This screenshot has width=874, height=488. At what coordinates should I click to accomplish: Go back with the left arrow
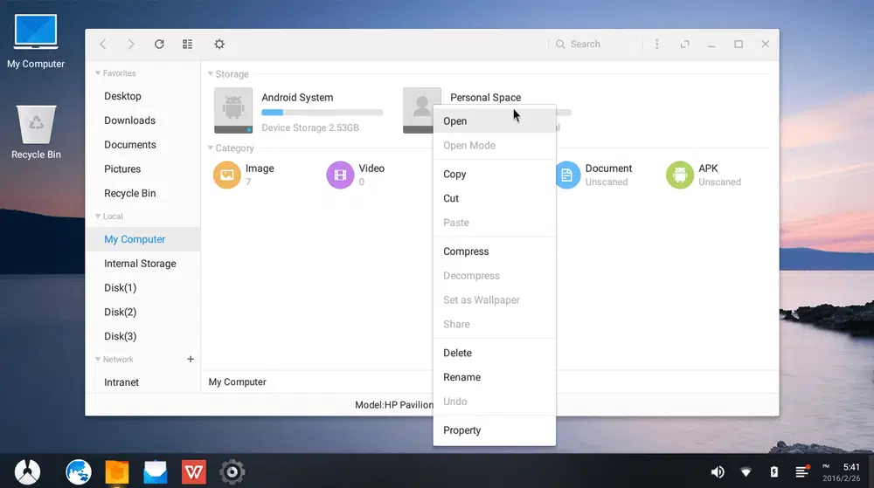[103, 44]
